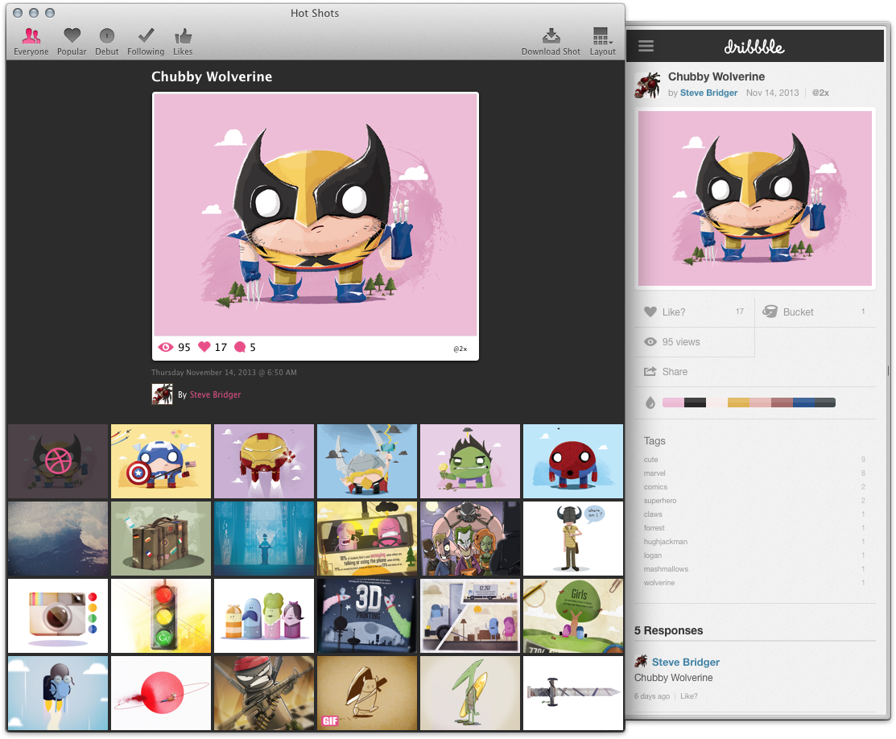Open the Iron Man thumbnail

click(264, 461)
